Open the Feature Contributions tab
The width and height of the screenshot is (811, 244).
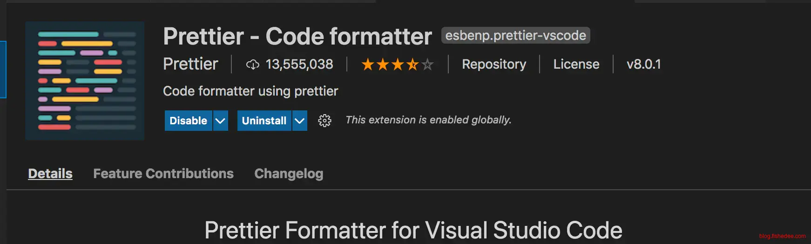[163, 173]
